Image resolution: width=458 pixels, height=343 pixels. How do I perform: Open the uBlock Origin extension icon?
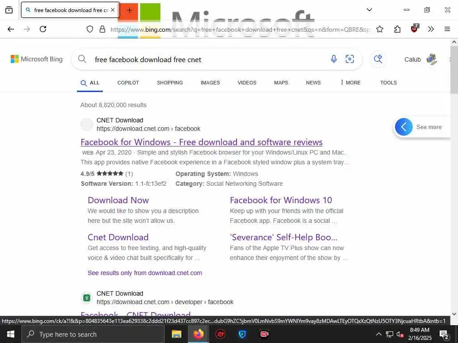pyautogui.click(x=415, y=29)
